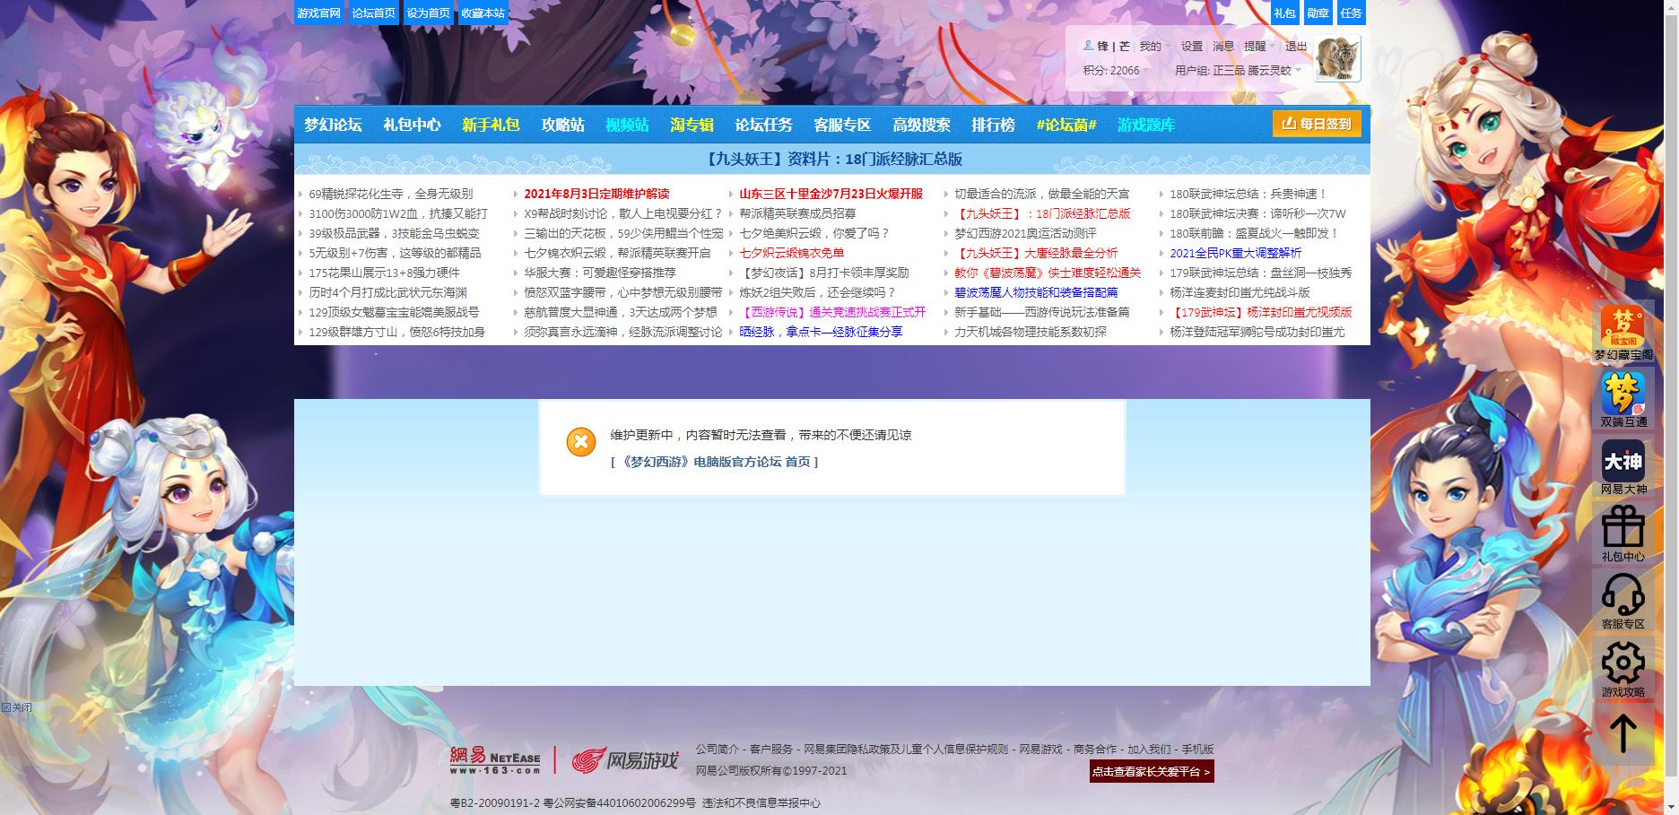Click the 游戏官网 top button
This screenshot has width=1679, height=815.
(x=318, y=13)
